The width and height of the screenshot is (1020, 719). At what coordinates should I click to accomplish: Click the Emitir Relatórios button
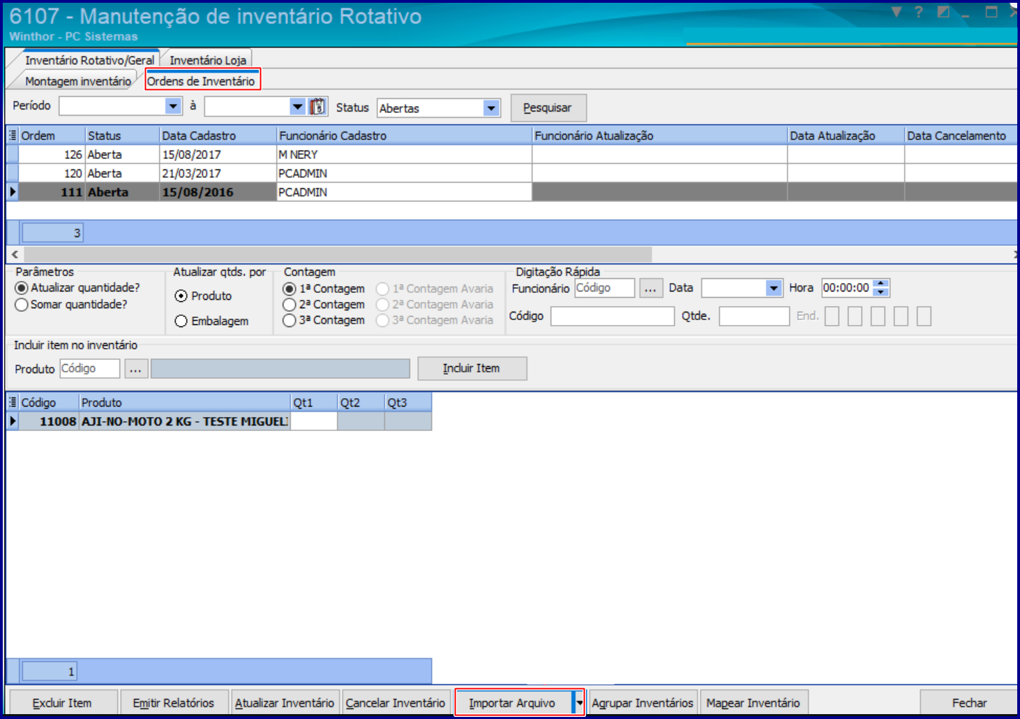[174, 703]
